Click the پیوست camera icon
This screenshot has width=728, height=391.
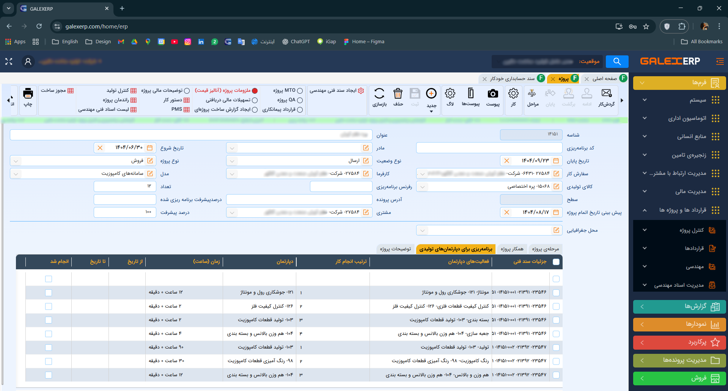[493, 93]
